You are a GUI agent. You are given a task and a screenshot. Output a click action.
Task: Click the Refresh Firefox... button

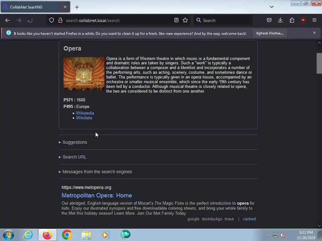pos(269,33)
